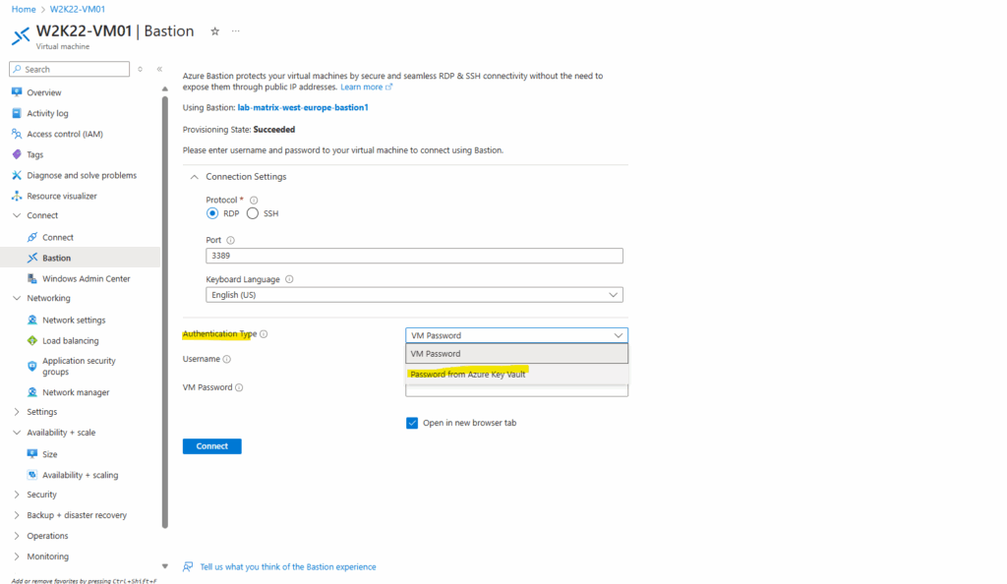Choose VM Password from the dropdown list
Image resolution: width=1007 pixels, height=584 pixels.
516,354
